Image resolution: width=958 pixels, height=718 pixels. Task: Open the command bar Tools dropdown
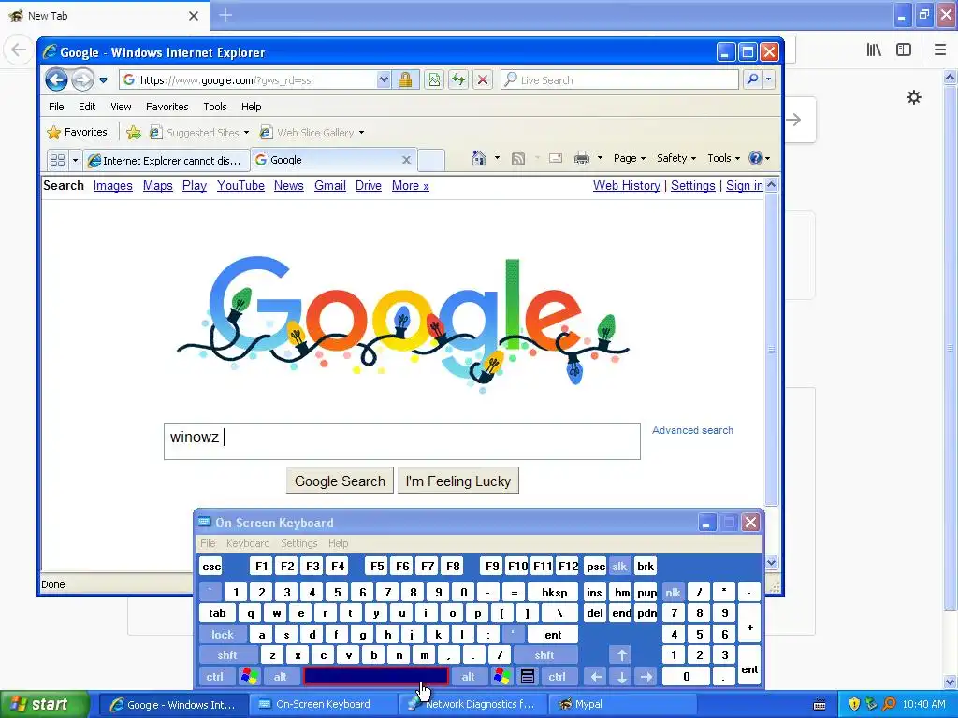[x=723, y=158]
